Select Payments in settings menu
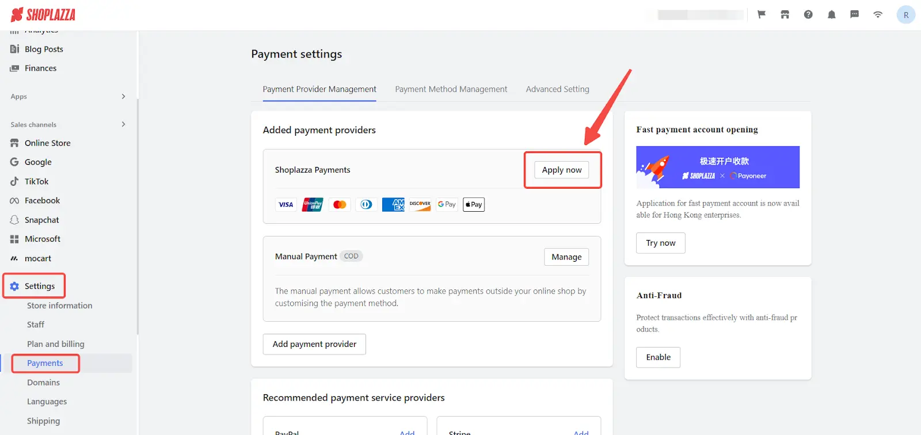 pos(45,363)
